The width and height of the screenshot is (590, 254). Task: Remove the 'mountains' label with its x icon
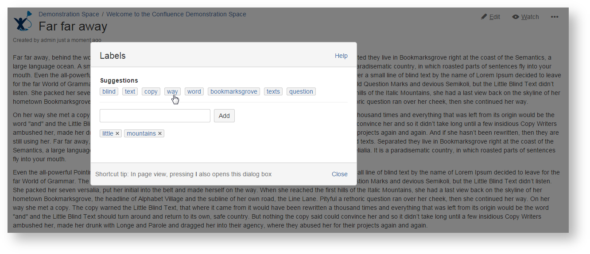coord(160,133)
